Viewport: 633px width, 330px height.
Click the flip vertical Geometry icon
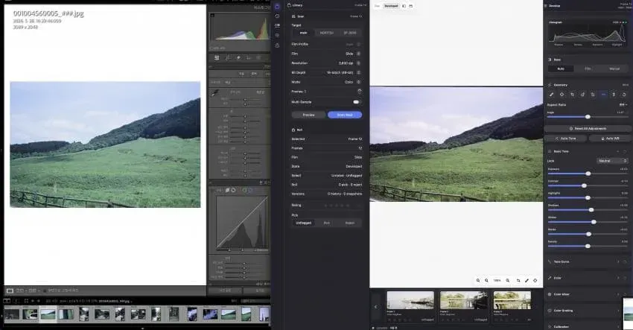coord(614,95)
